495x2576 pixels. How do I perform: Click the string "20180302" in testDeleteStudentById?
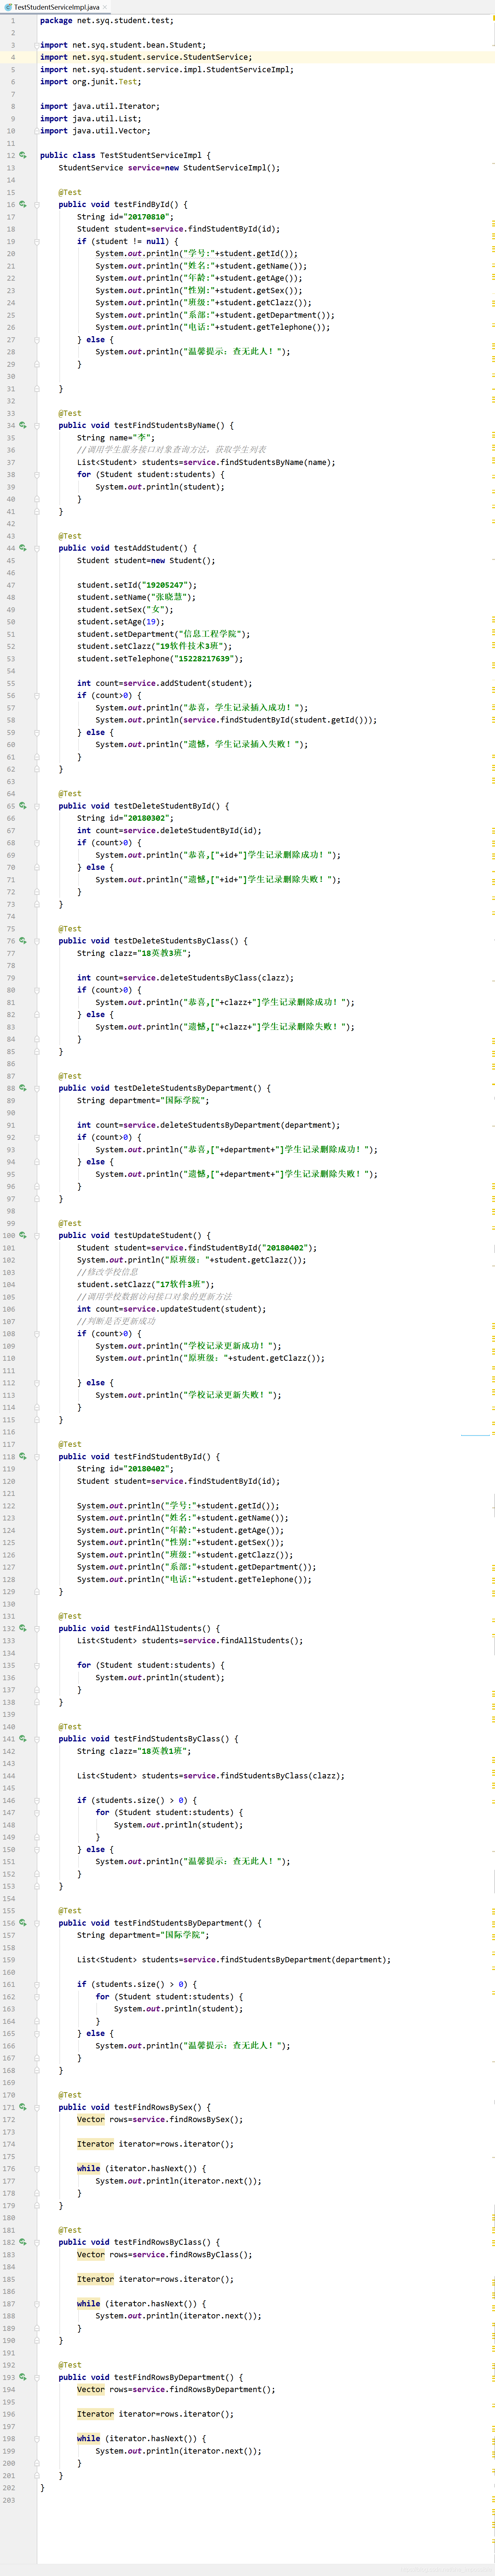coord(149,818)
